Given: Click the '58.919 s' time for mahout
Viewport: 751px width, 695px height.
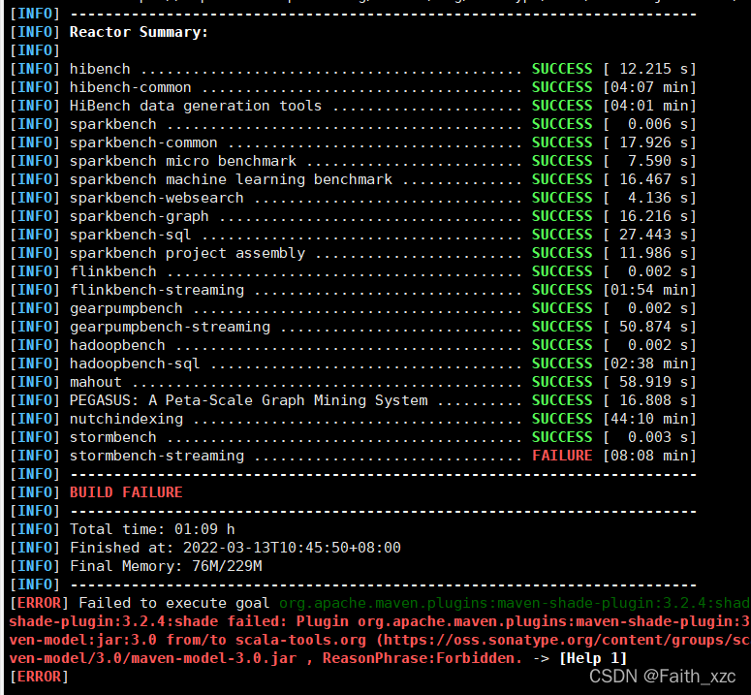Looking at the screenshot, I should tap(654, 382).
